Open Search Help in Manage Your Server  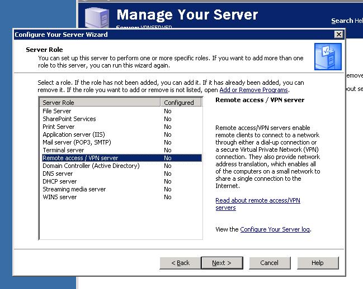click(347, 21)
